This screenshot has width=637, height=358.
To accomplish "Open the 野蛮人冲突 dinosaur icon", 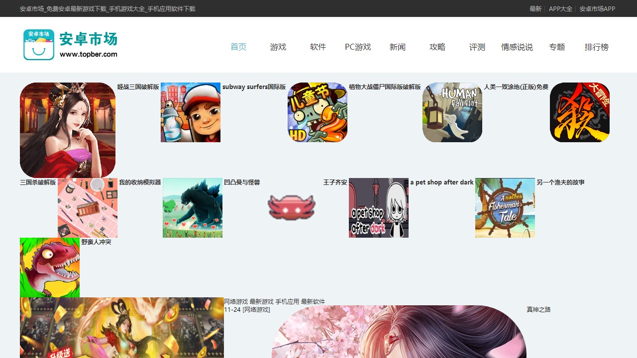I will [50, 268].
